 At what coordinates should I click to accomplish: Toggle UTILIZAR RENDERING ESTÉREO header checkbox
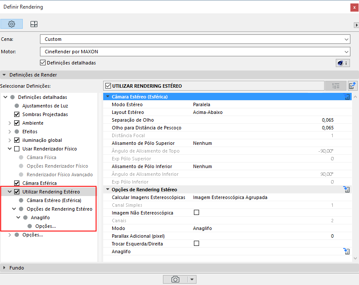(x=108, y=86)
